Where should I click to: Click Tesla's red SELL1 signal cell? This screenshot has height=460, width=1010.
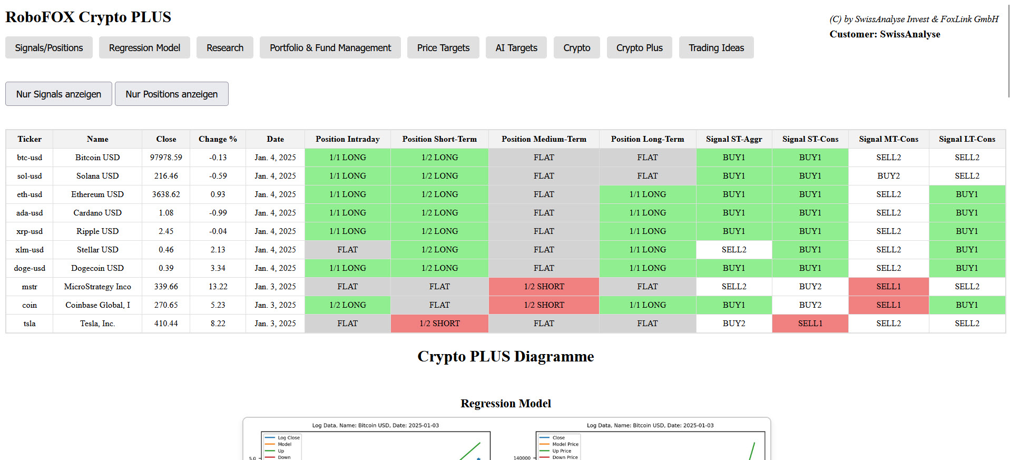pyautogui.click(x=810, y=324)
